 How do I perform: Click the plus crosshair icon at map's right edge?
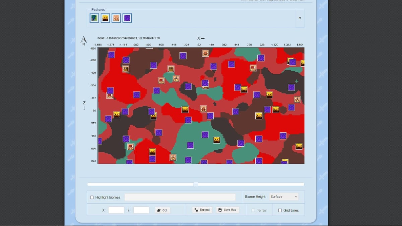point(296,81)
